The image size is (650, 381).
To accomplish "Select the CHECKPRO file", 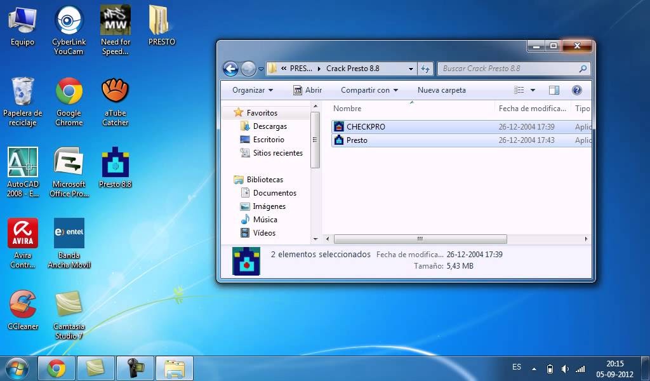I will (x=461, y=126).
